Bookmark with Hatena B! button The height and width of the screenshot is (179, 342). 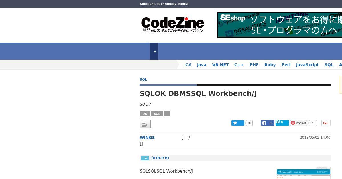pyautogui.click(x=282, y=123)
